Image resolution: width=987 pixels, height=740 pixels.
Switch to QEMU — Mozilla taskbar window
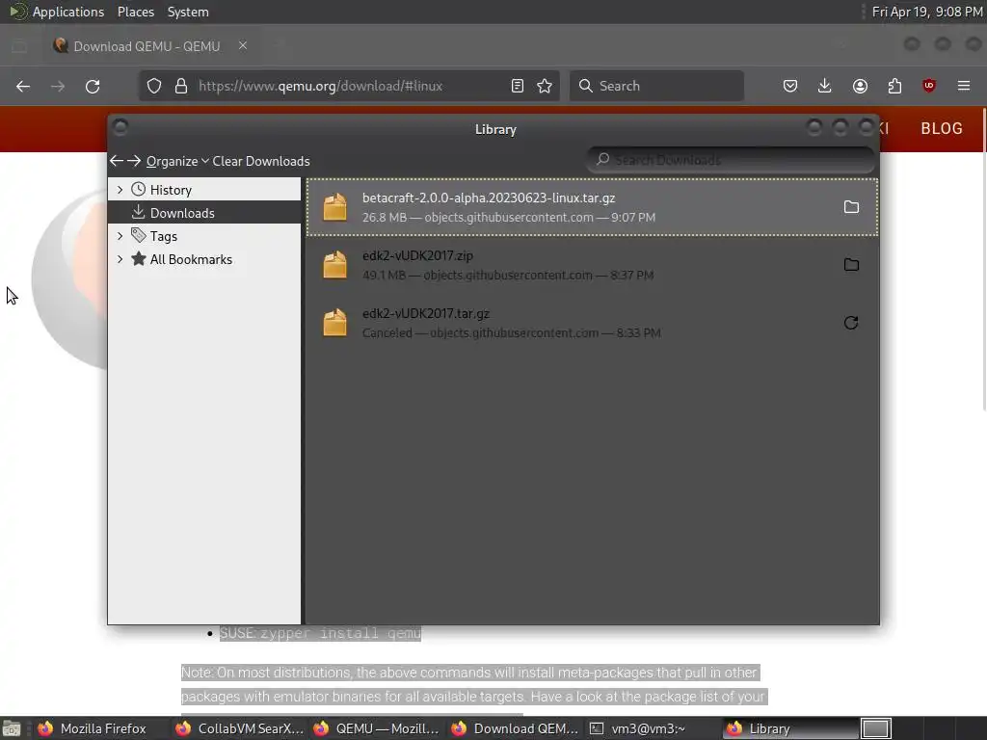(378, 728)
